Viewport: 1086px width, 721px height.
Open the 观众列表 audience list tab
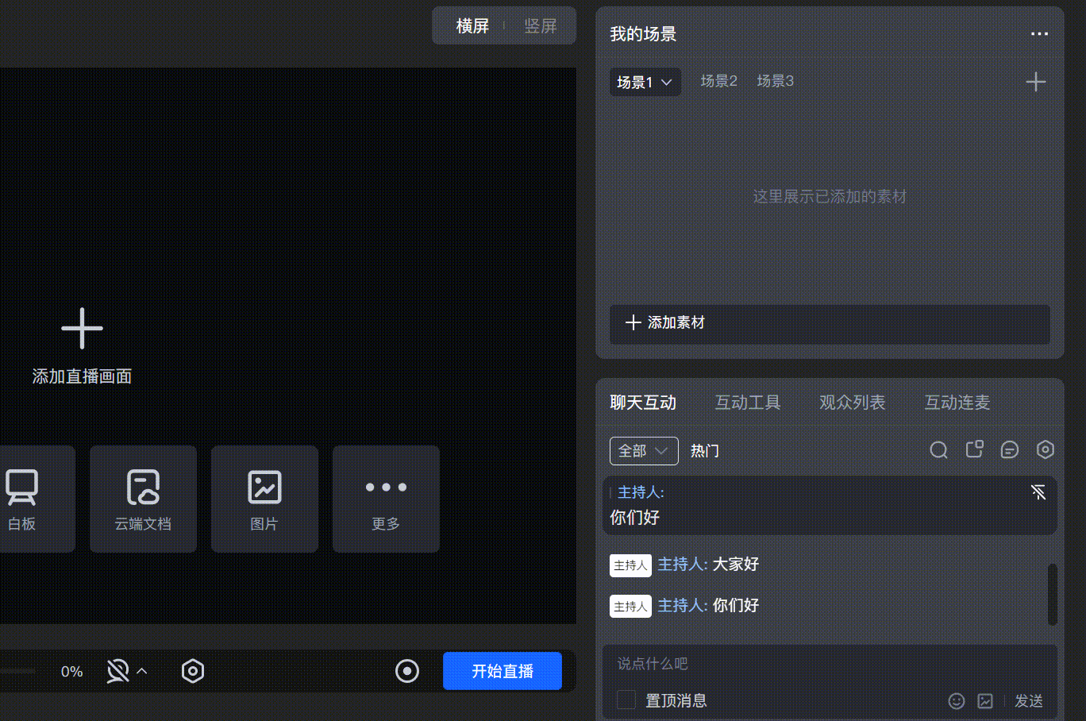pos(852,403)
